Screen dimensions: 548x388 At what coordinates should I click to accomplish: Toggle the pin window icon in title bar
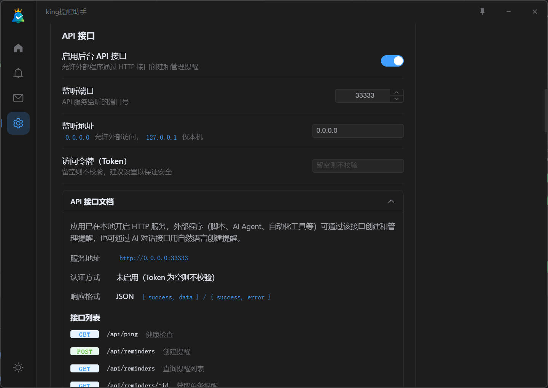tap(482, 11)
